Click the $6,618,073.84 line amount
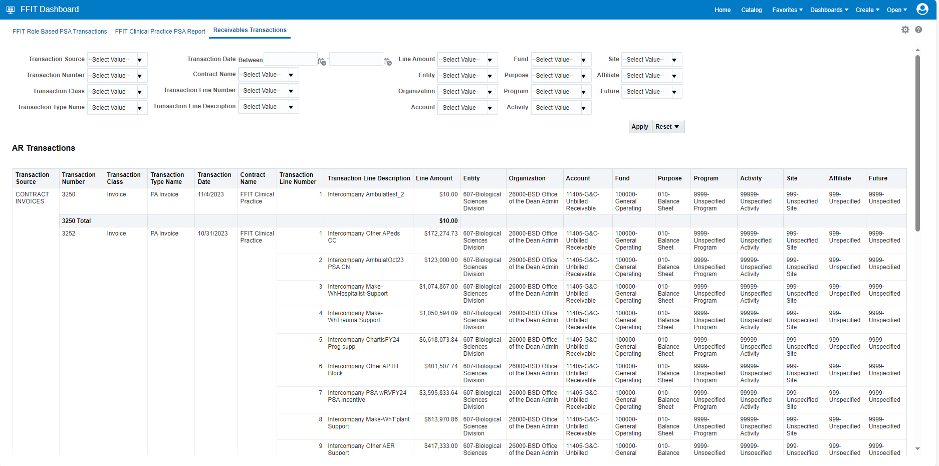This screenshot has width=939, height=466. click(438, 340)
